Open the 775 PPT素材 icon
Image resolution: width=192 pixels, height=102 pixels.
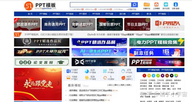pos(105,71)
